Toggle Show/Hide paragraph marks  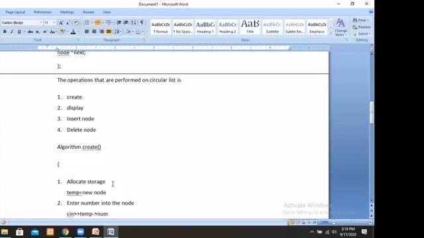point(142,22)
